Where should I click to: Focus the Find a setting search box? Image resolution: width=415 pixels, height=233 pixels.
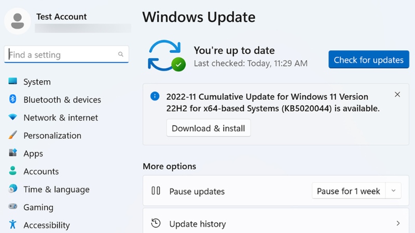[x=61, y=54]
